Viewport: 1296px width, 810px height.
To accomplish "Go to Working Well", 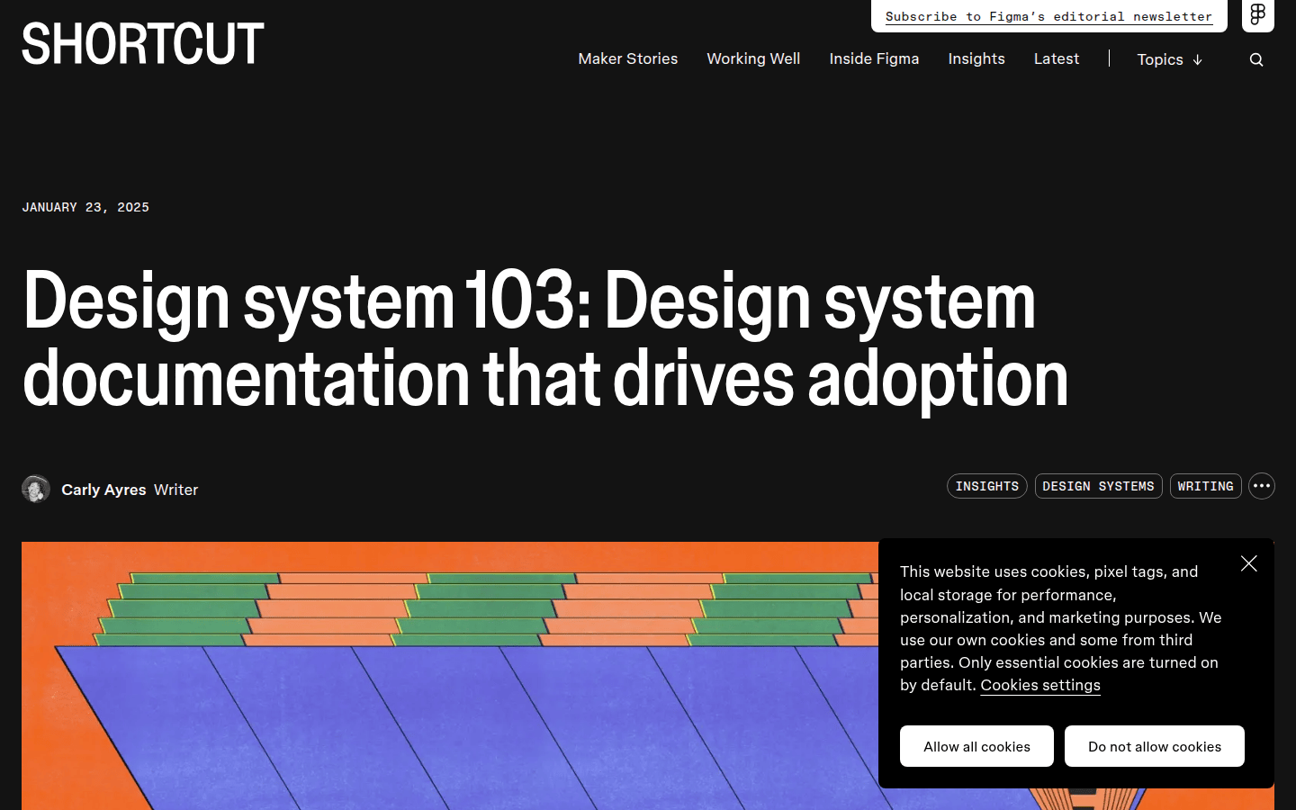I will coord(753,58).
